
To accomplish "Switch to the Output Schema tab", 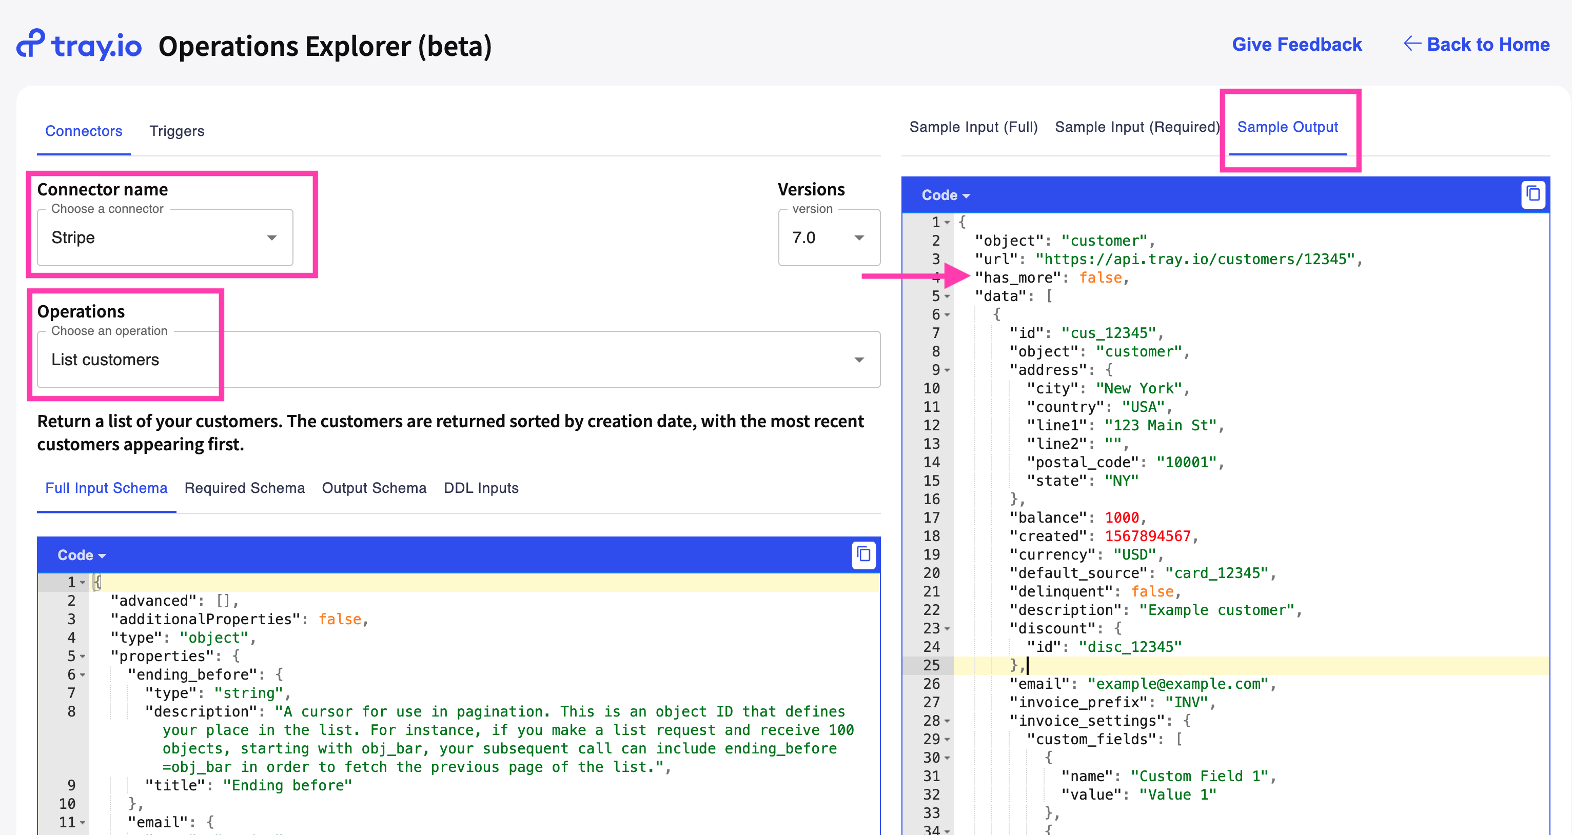I will pos(374,488).
